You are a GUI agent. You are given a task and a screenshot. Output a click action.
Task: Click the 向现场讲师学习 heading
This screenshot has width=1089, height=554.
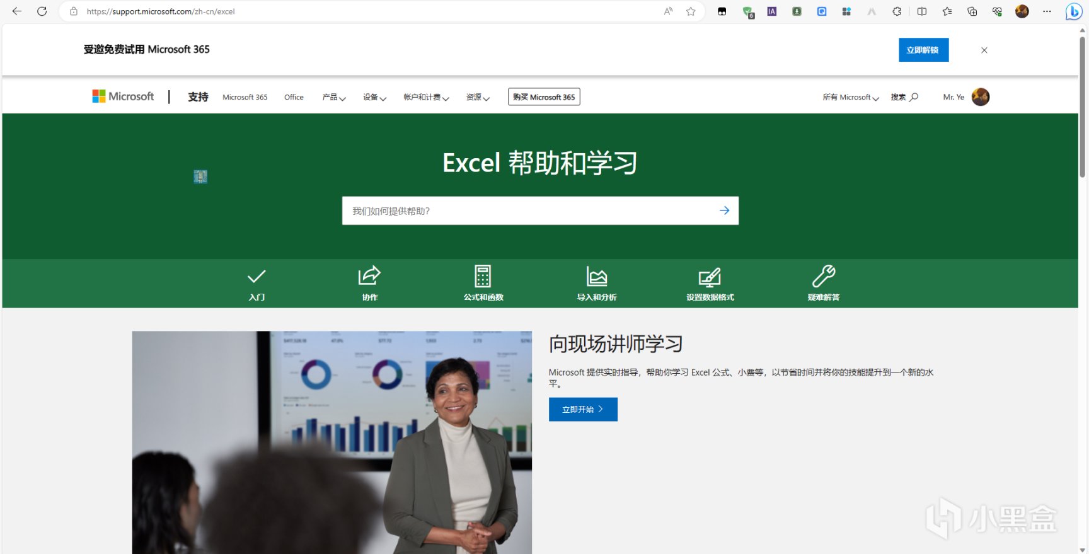(x=616, y=344)
